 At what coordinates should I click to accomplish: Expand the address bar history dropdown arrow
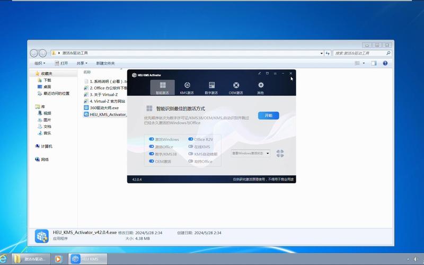click(x=322, y=54)
